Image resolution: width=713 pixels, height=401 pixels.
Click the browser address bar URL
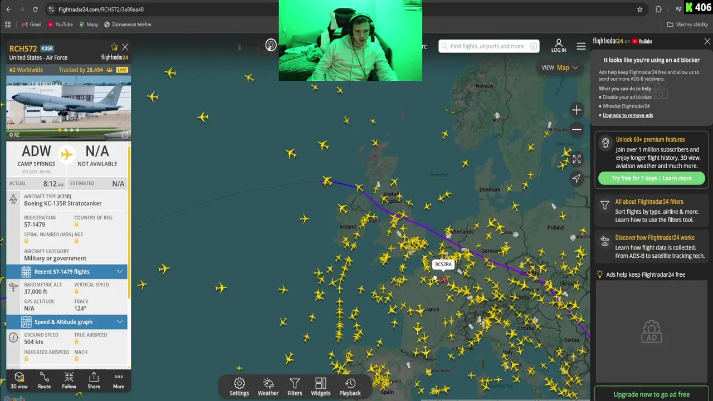point(101,9)
